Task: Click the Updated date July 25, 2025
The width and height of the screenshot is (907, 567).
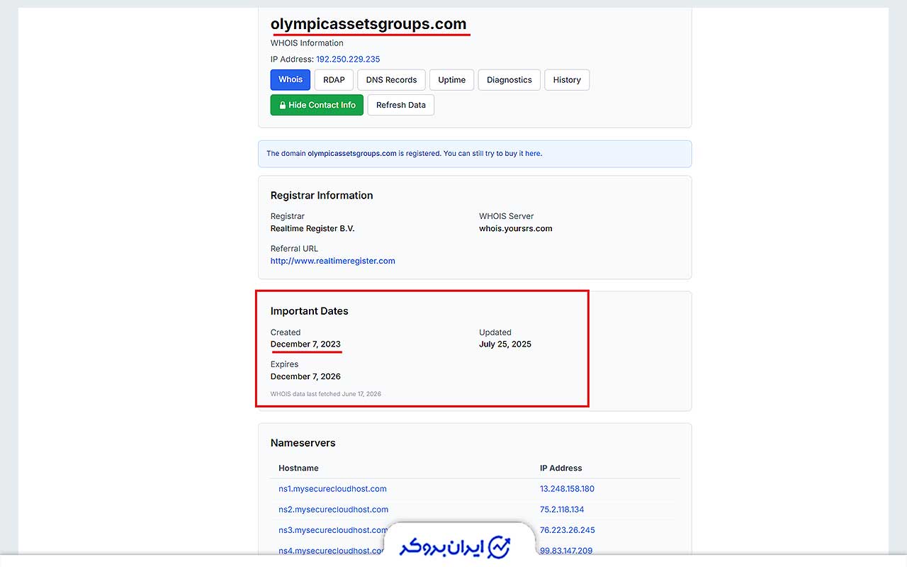Action: tap(505, 344)
